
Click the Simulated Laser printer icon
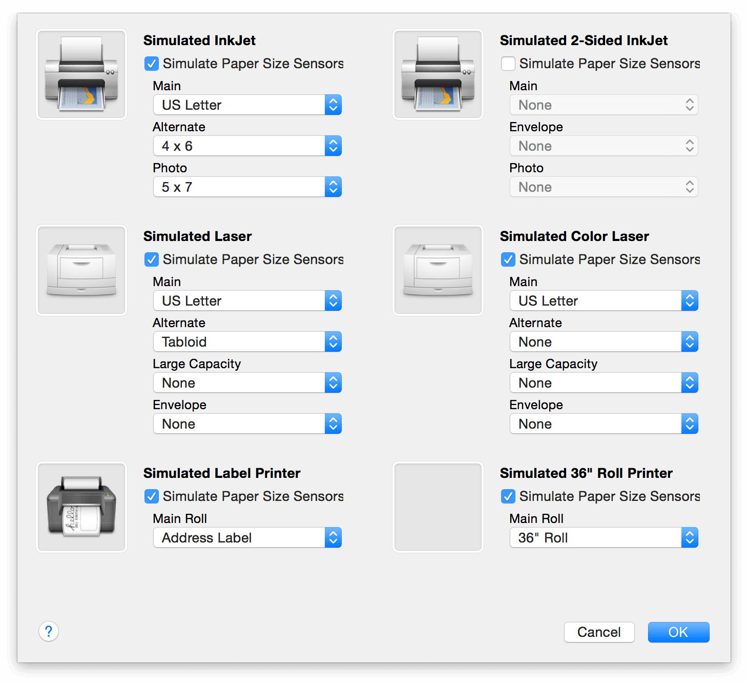click(x=81, y=270)
